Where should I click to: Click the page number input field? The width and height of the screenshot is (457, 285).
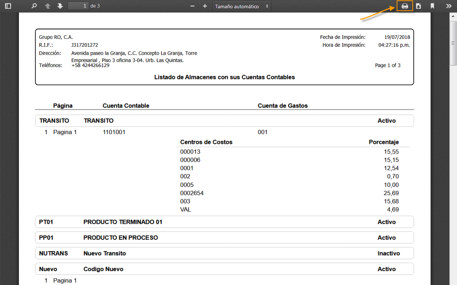coord(78,6)
